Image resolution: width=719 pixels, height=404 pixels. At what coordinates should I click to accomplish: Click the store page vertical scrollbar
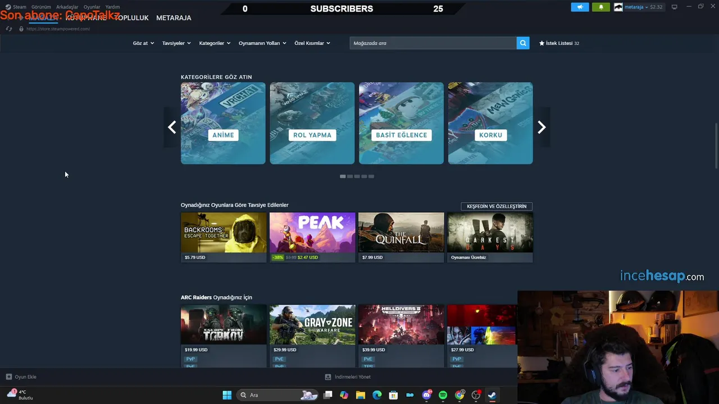pyautogui.click(x=716, y=146)
